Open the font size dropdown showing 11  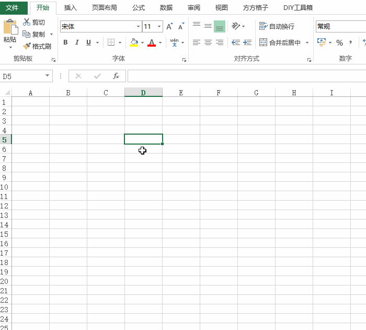point(159,26)
